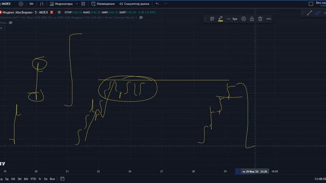The height and width of the screenshot is (183, 326).
Task: Open drawing templates icon in floating toolbar
Action: [x=212, y=19]
